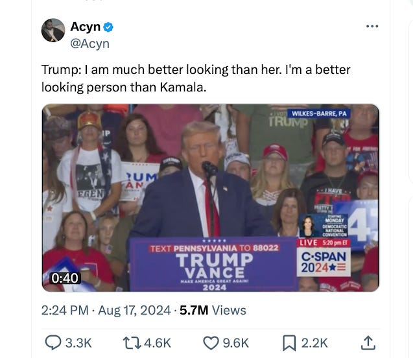Click the 2.2K bookmarks count
This screenshot has width=413, height=358.
pos(314,343)
